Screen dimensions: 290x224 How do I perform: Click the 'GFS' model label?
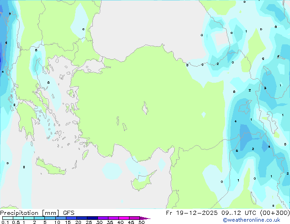pos(69,213)
